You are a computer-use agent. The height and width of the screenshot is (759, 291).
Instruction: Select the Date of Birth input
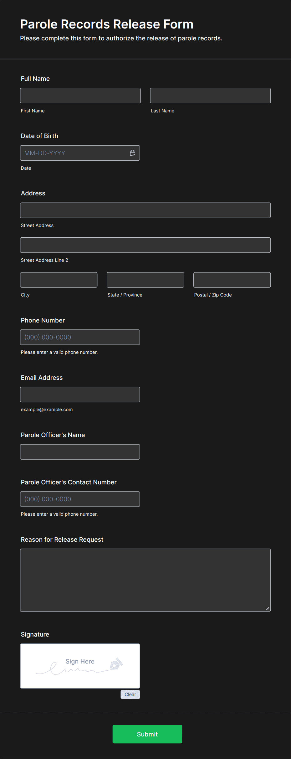[80, 153]
